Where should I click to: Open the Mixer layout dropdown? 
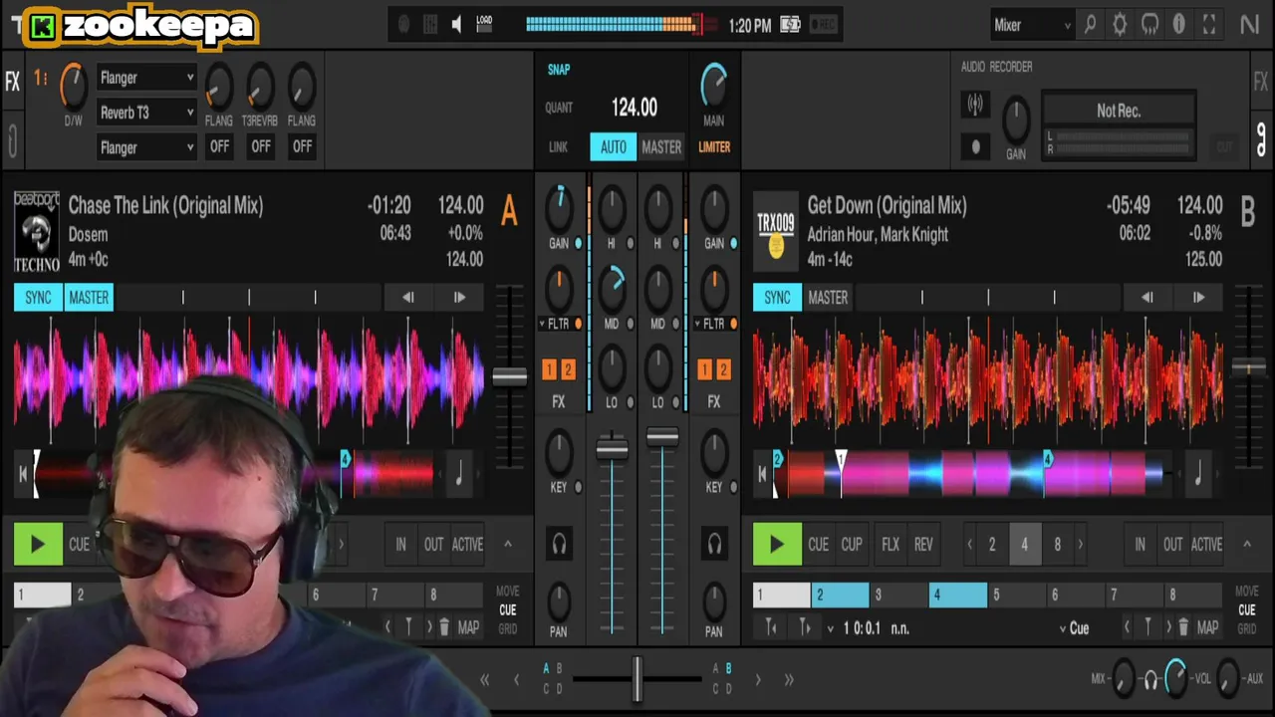(1033, 26)
